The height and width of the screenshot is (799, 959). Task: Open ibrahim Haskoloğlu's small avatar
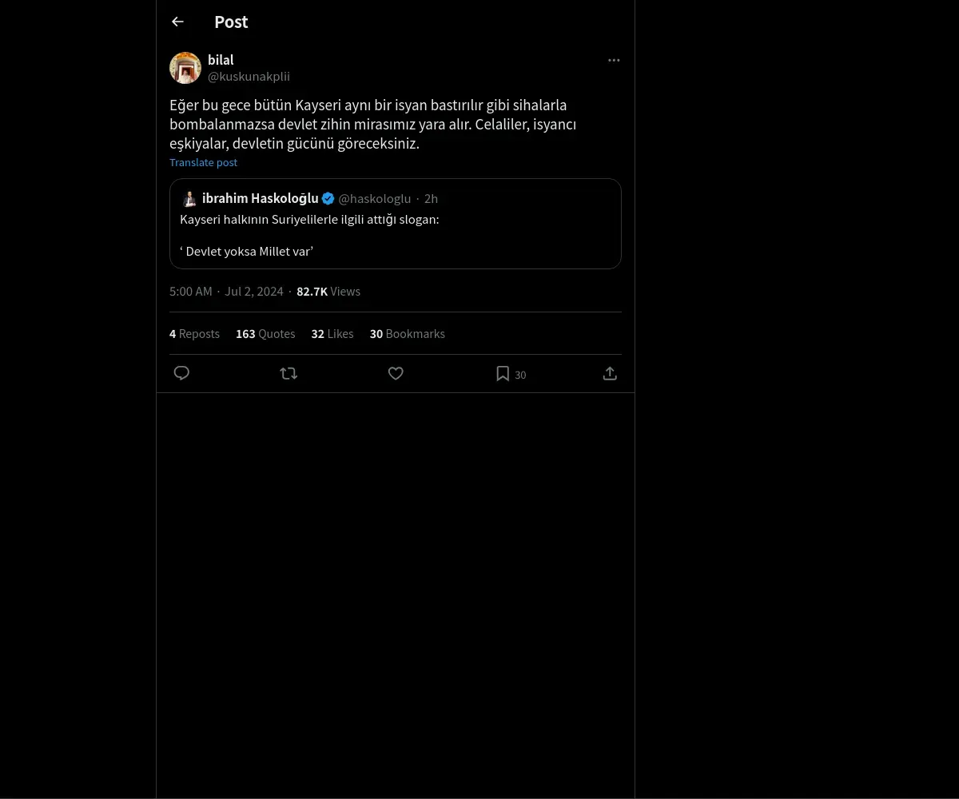coord(189,199)
